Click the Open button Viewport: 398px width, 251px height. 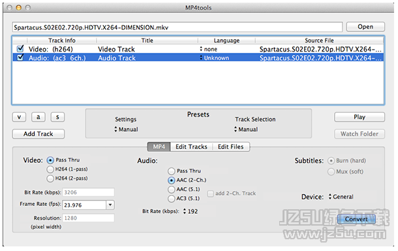click(x=365, y=27)
